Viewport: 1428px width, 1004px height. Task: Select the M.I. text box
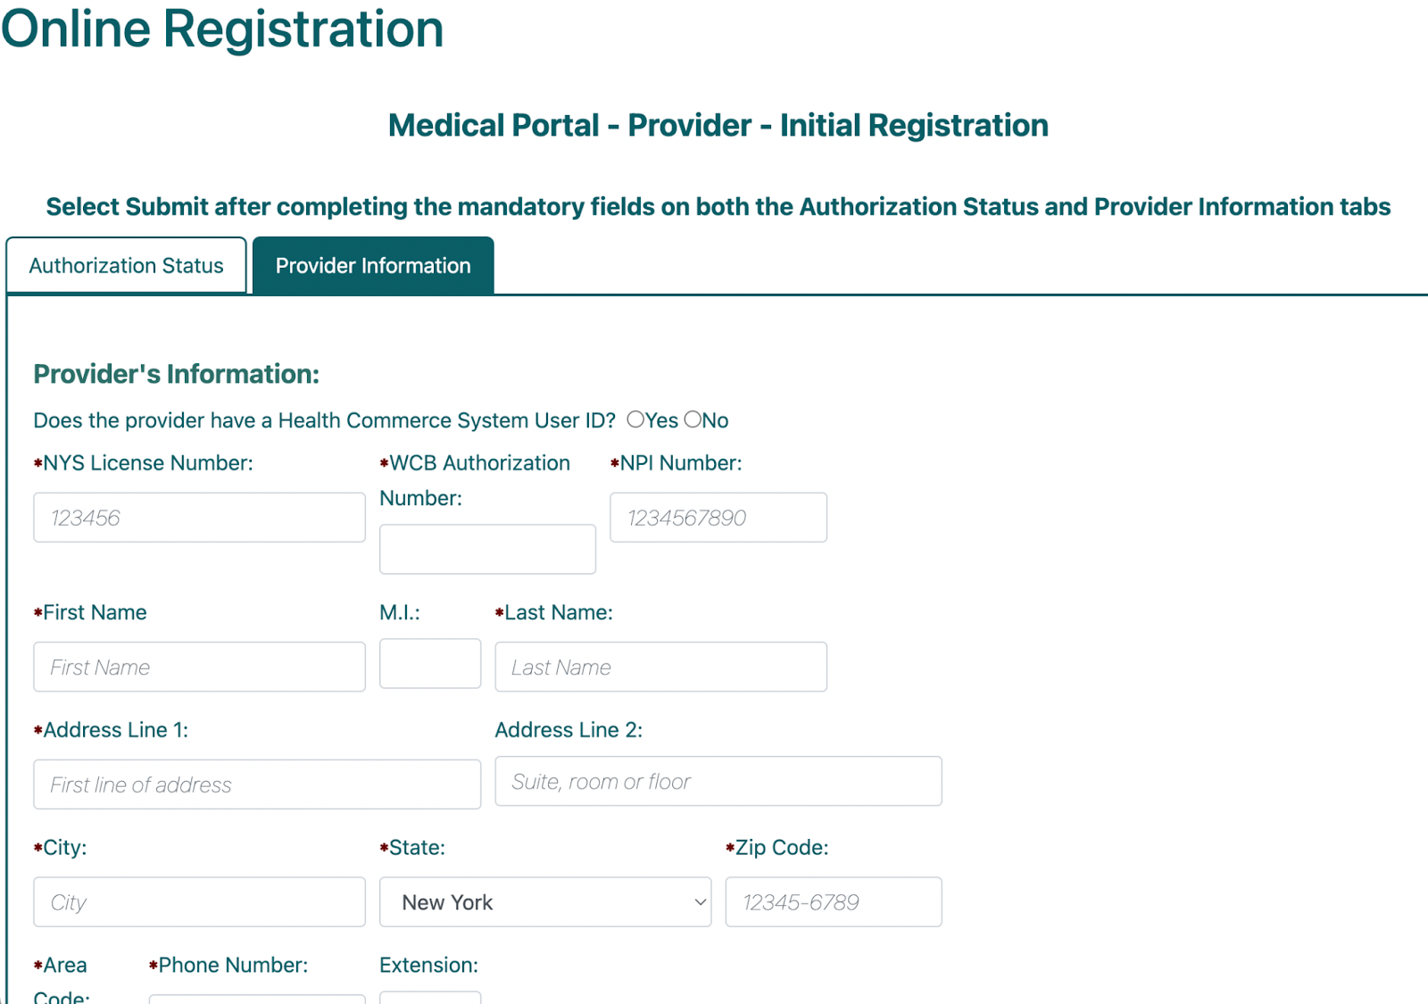click(x=429, y=663)
